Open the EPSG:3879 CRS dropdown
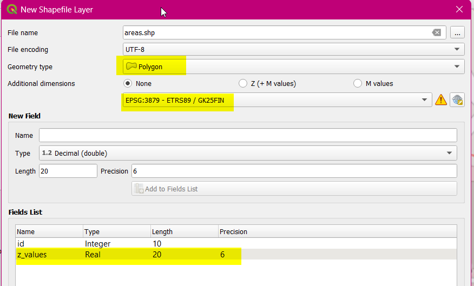This screenshot has height=286, width=474. [277, 100]
